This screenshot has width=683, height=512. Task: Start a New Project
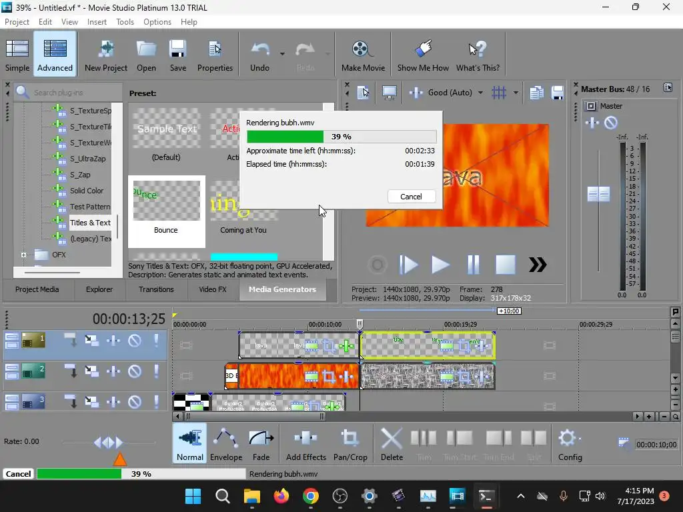[x=106, y=55]
